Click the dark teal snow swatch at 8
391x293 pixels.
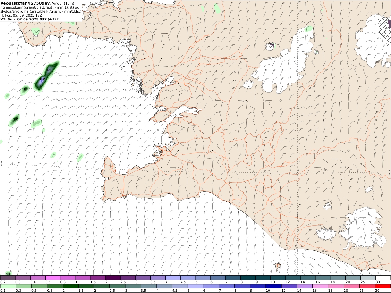pyautogui.click(x=248, y=278)
